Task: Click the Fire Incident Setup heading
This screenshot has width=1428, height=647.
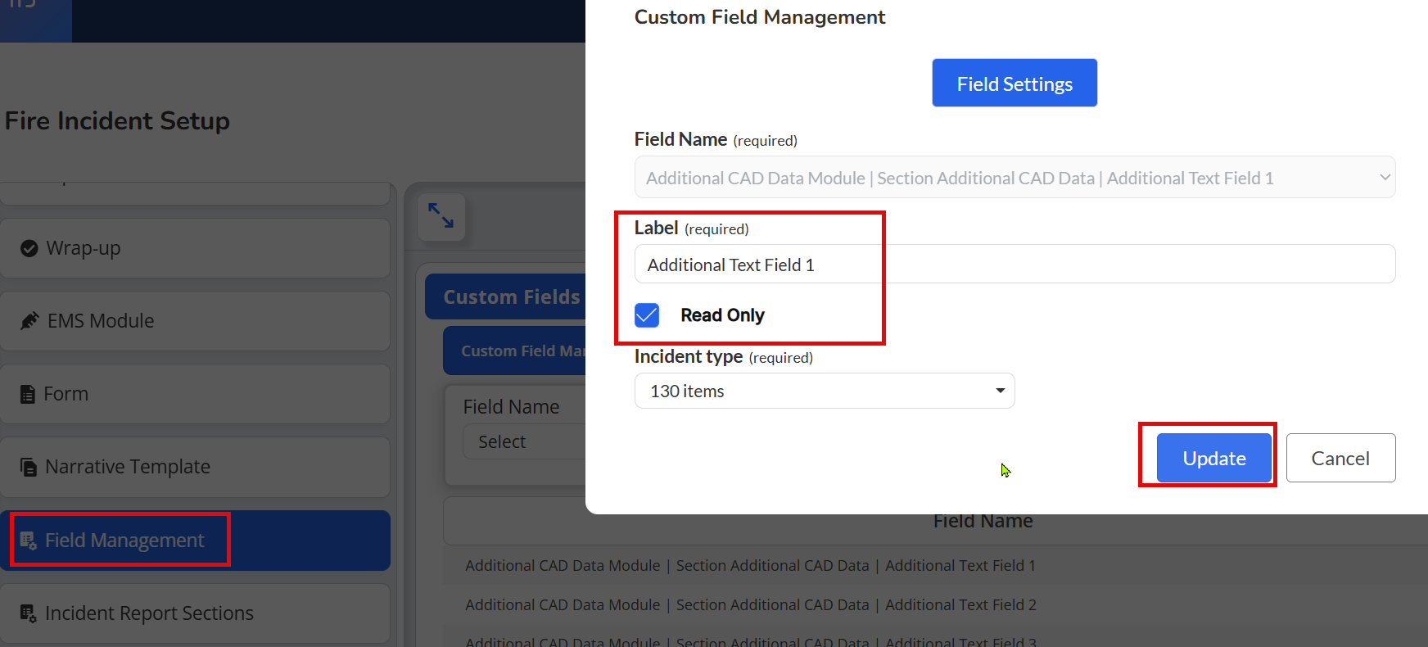Action: pos(117,121)
